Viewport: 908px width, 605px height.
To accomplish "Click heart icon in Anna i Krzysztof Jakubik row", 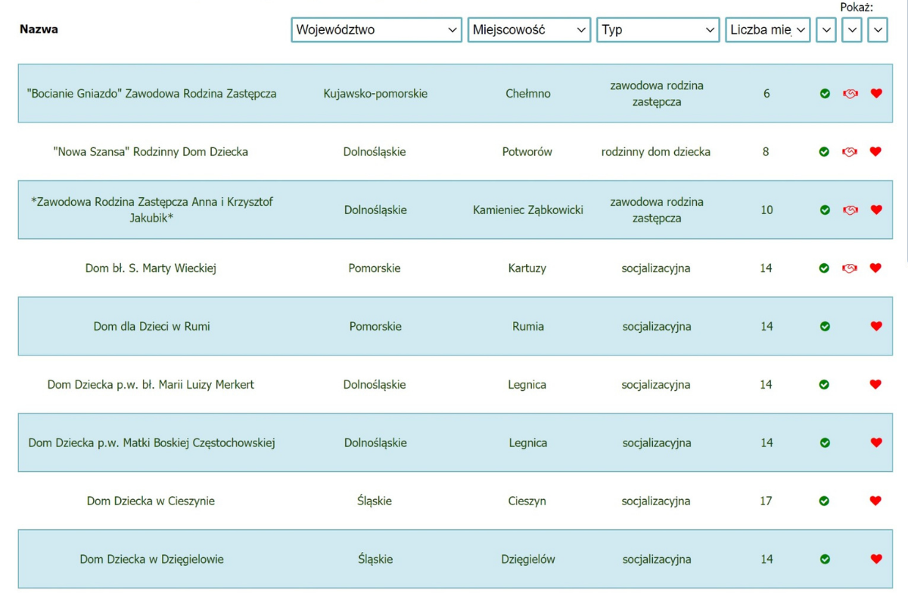I will pyautogui.click(x=876, y=209).
